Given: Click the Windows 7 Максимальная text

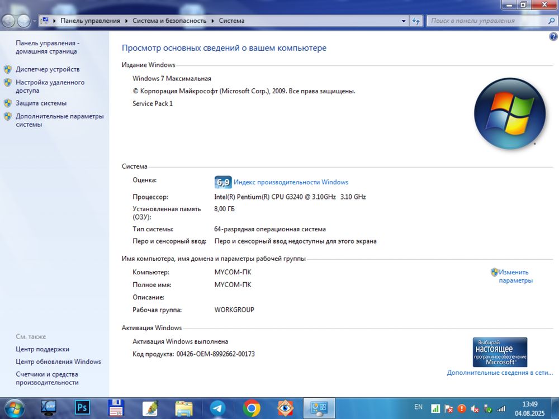Looking at the screenshot, I should click(172, 78).
